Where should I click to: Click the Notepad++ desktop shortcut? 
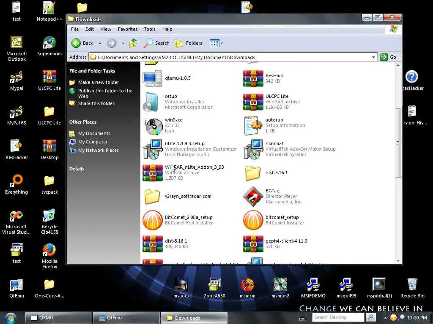coord(49,11)
